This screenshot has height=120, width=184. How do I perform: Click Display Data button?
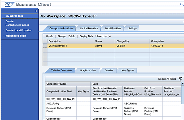[x=86, y=36]
